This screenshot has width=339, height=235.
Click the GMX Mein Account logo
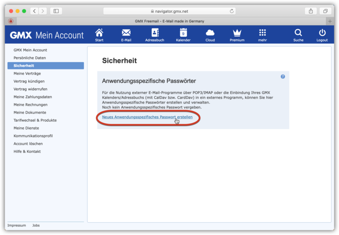point(47,35)
